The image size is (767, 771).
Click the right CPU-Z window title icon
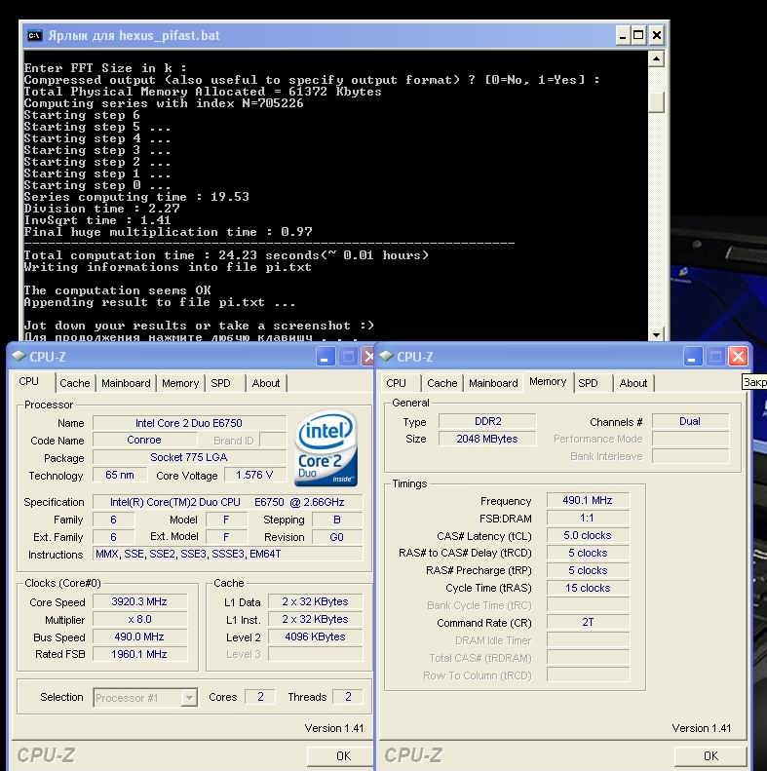387,356
